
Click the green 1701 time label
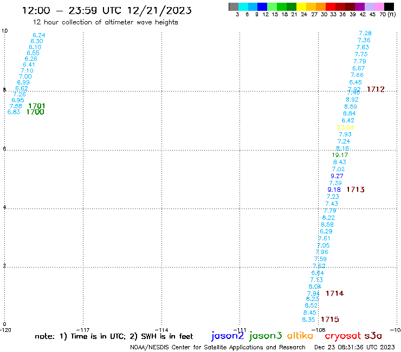coord(36,106)
